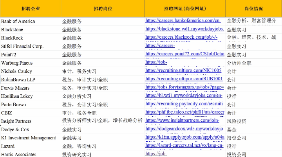The height and width of the screenshot is (157, 282).
Task: Select Houlihan Lokey's 投行 status cell
Action: tap(254, 96)
